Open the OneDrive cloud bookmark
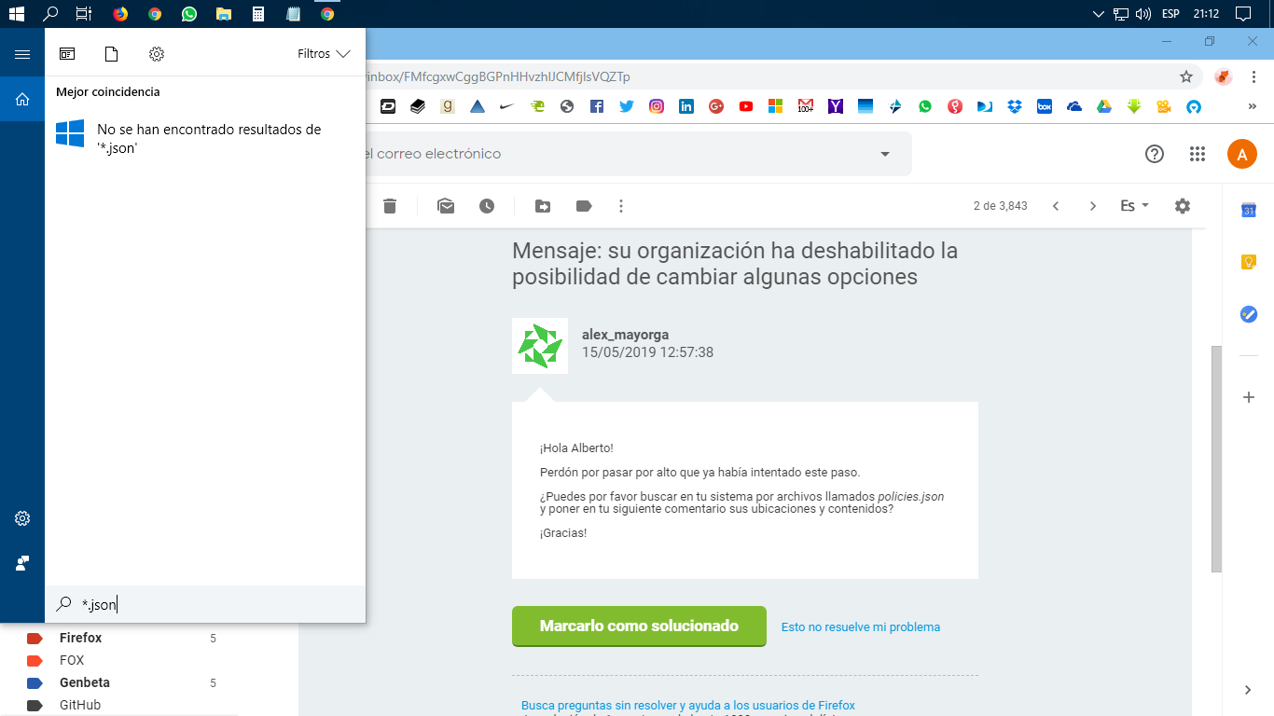Screen dimensions: 1274x716 coord(1074,106)
